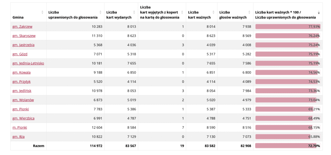Open the gm. Skaryszew link
Image resolution: width=331 pixels, height=155 pixels.
pyautogui.click(x=24, y=36)
